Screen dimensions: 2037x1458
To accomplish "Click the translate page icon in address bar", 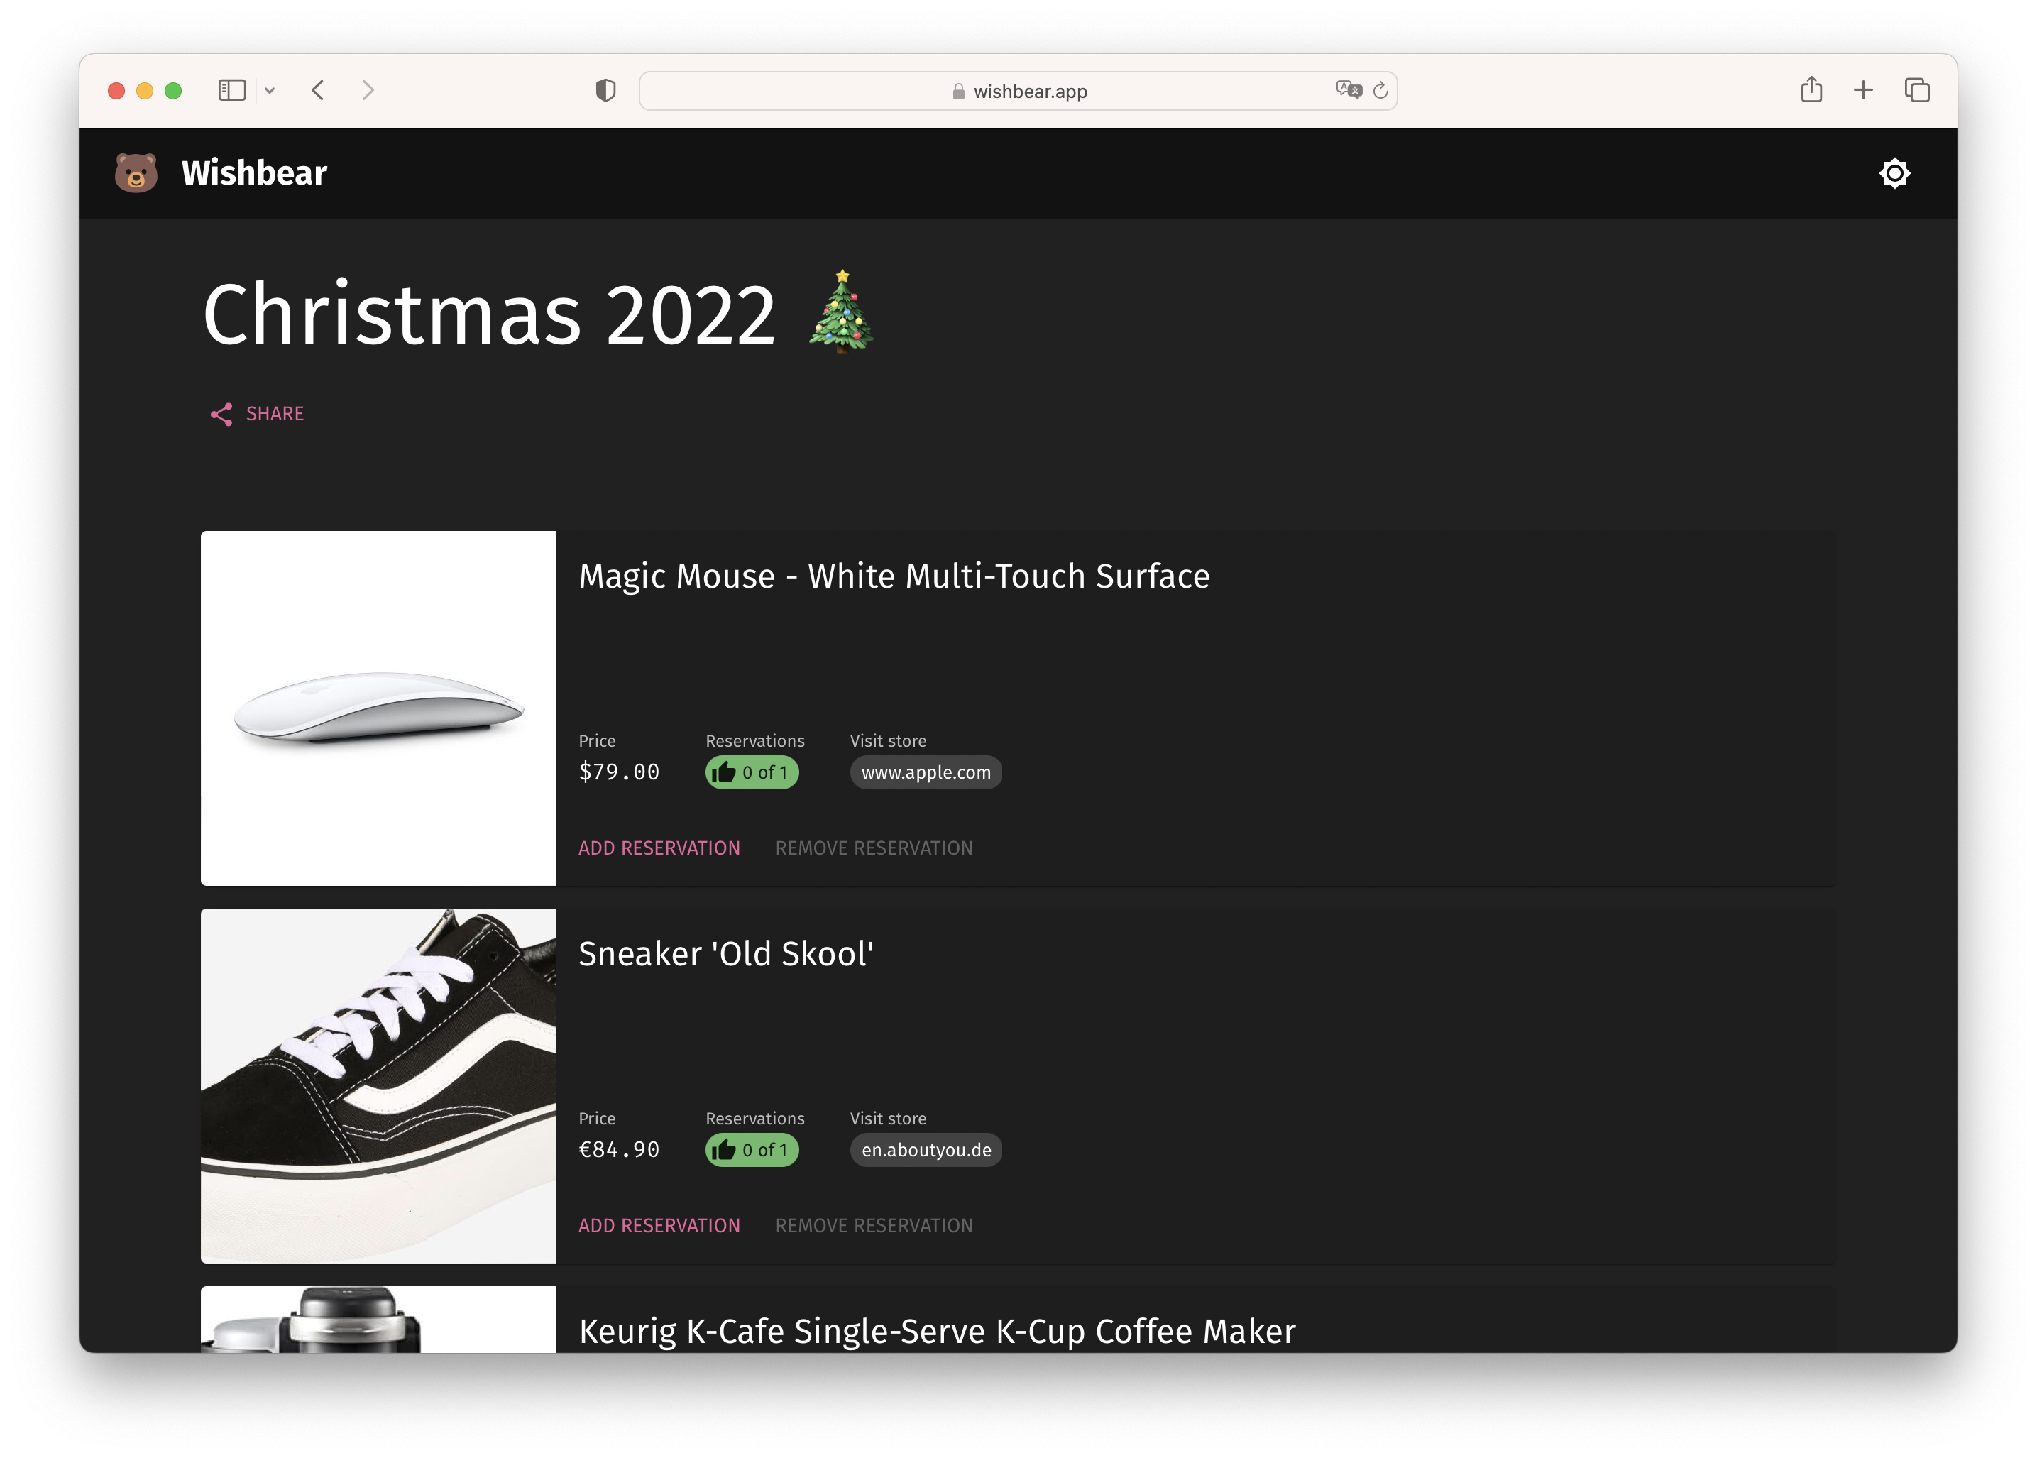I will (1348, 89).
